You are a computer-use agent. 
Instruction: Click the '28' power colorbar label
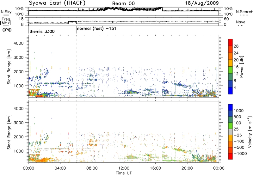(x=236, y=46)
